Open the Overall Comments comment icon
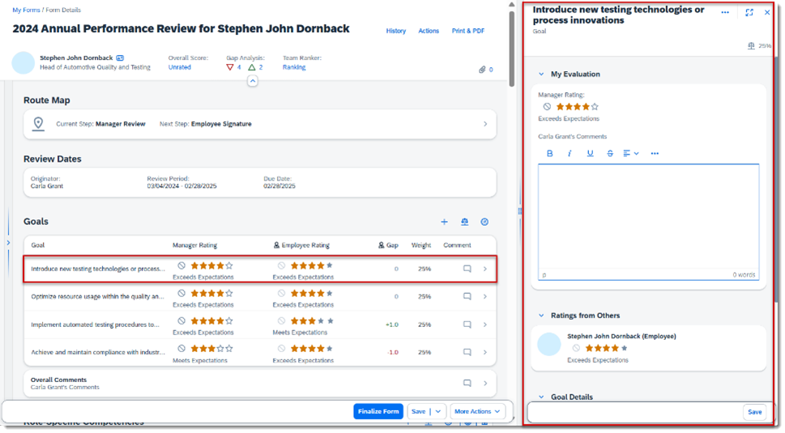785x433 pixels. [x=467, y=383]
